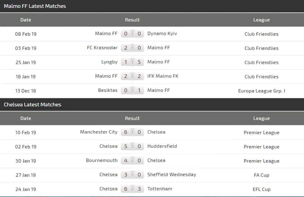
Task: Select Bournemouth in Chelsea's matches
Action: tap(102, 161)
